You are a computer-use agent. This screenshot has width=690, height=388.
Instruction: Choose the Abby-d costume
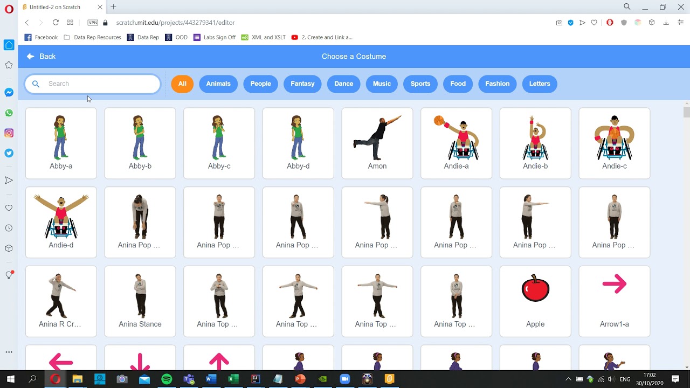point(298,143)
